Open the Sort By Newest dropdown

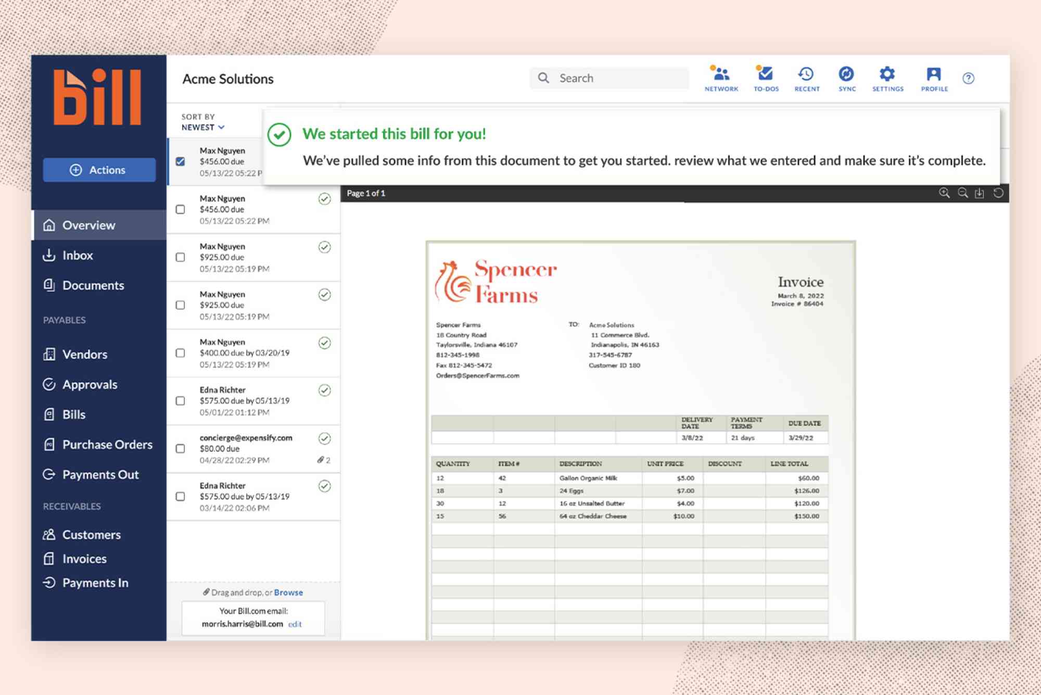coord(203,127)
